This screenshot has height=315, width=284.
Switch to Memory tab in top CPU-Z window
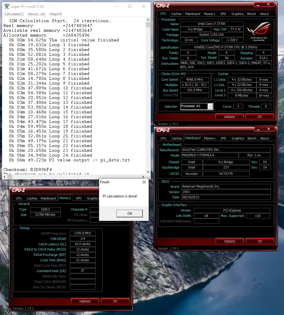(209, 14)
